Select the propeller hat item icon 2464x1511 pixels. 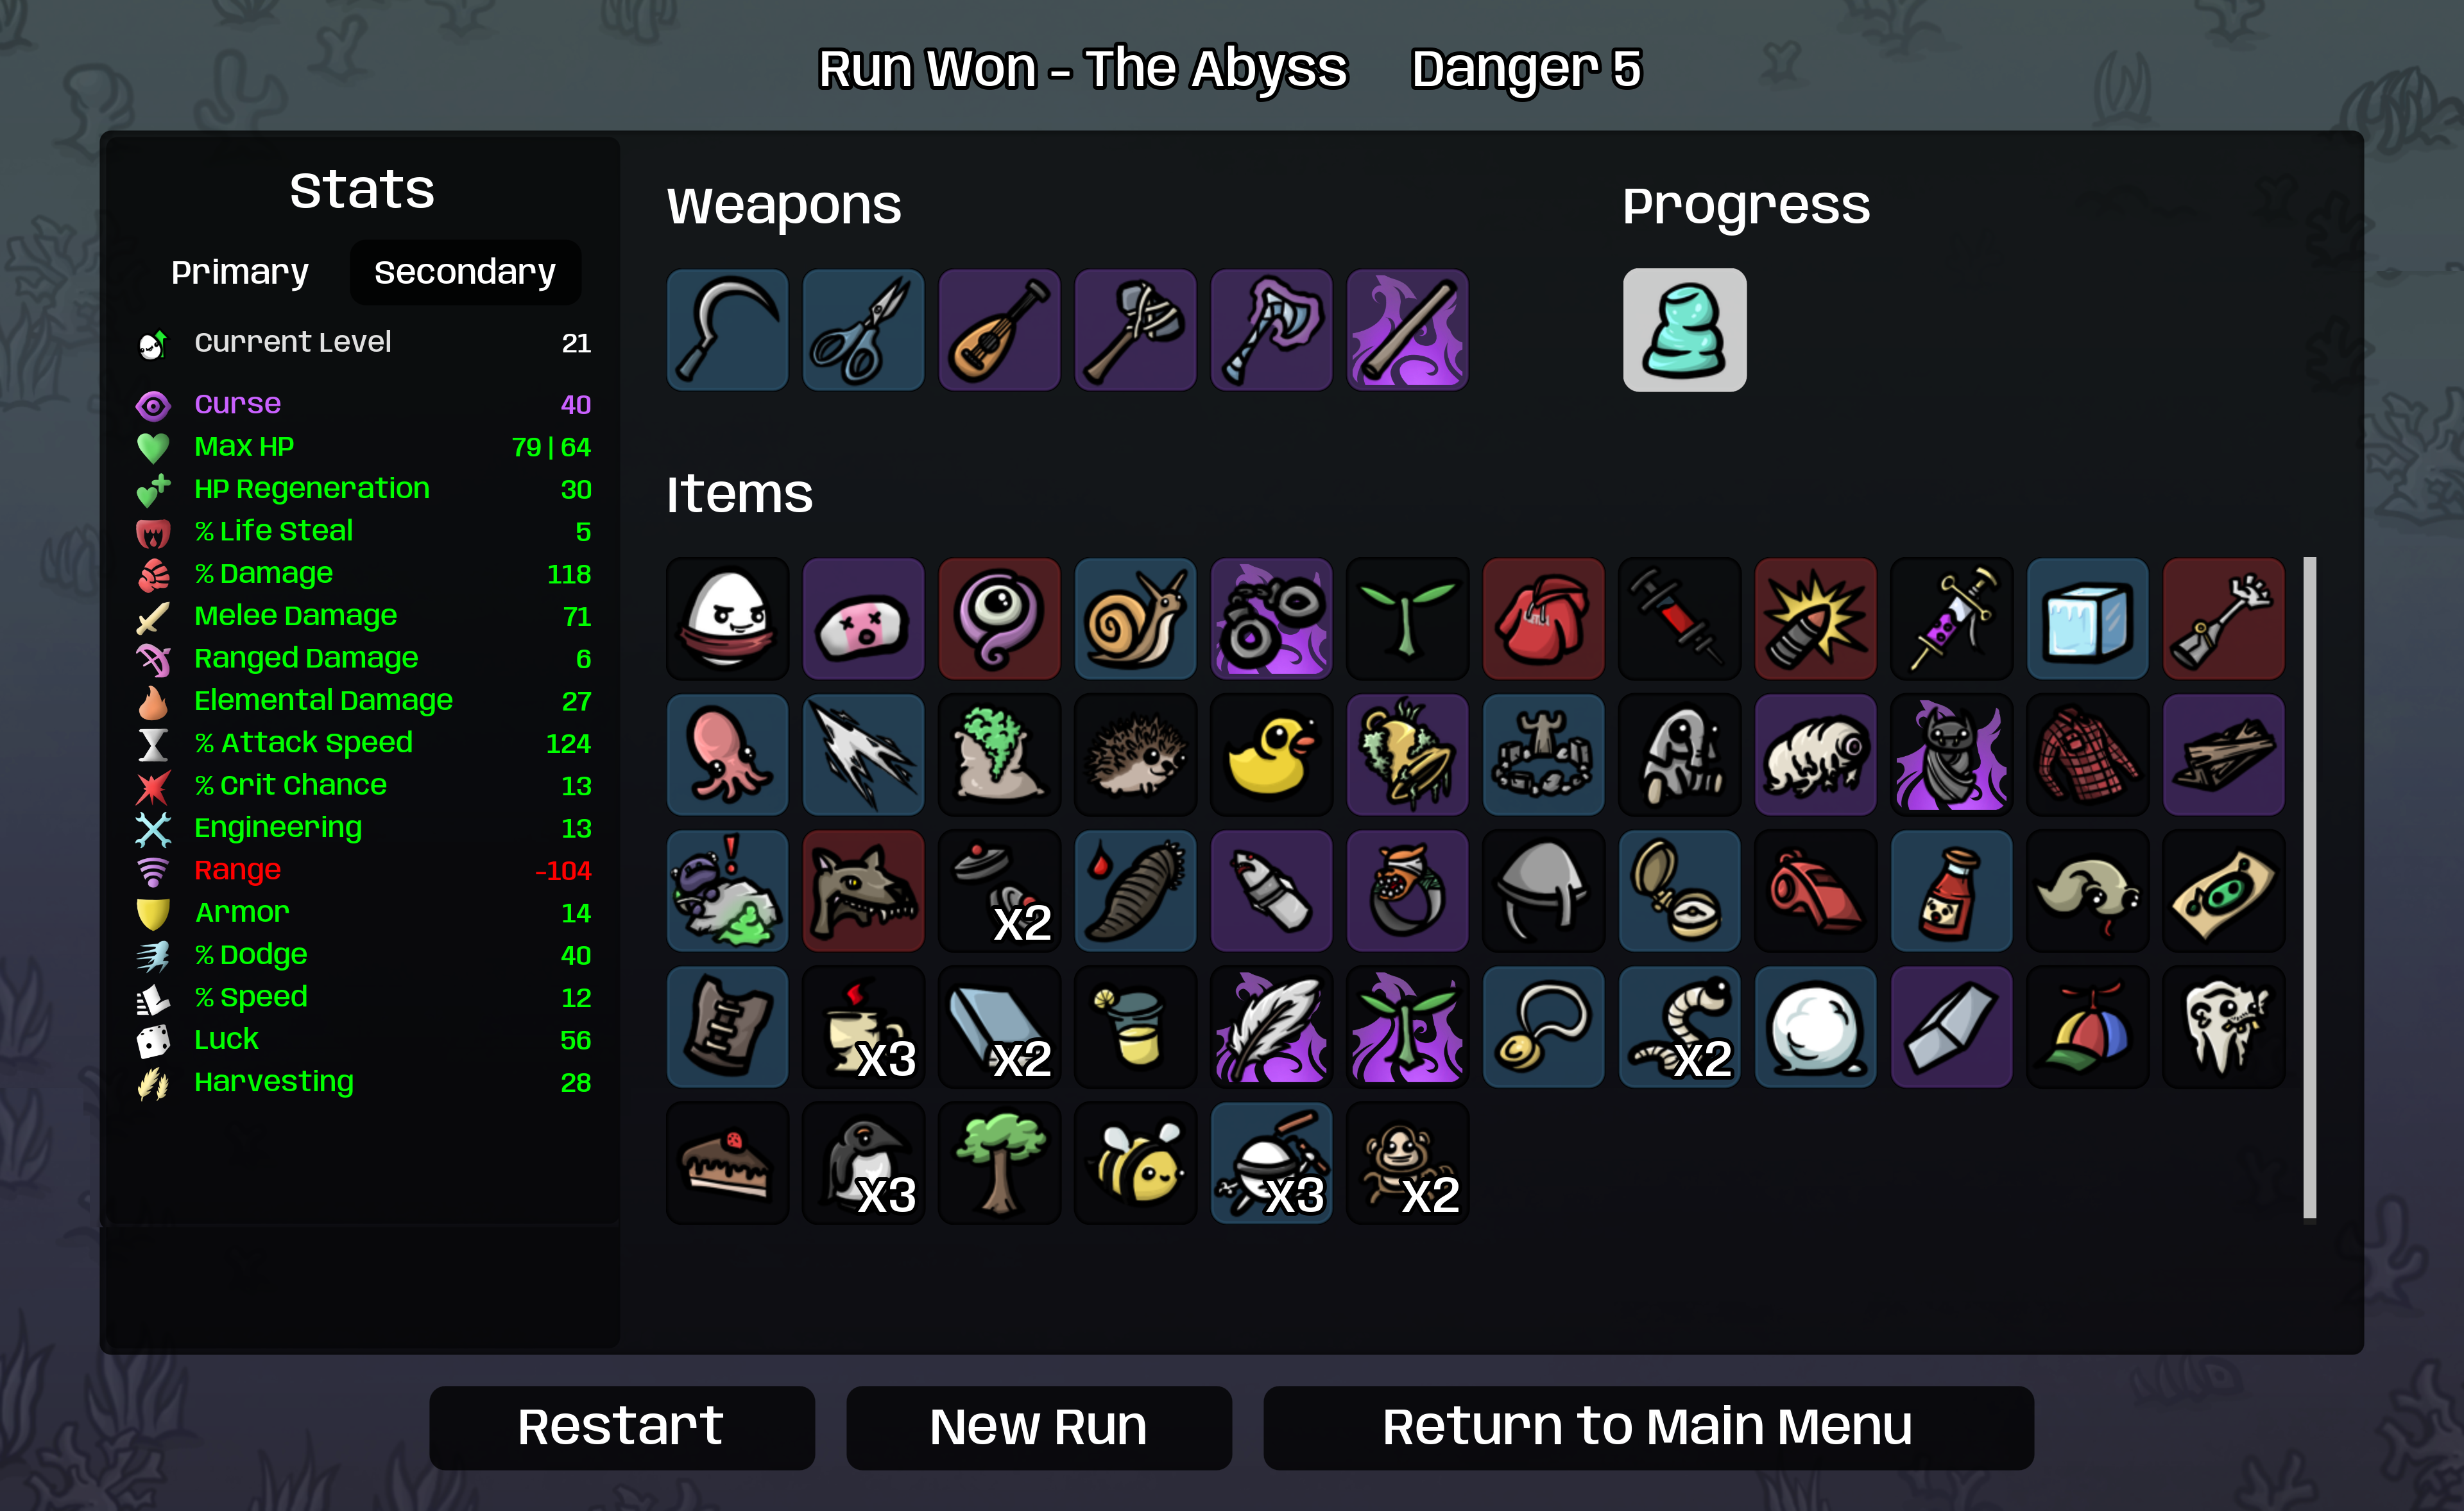[x=2087, y=1026]
